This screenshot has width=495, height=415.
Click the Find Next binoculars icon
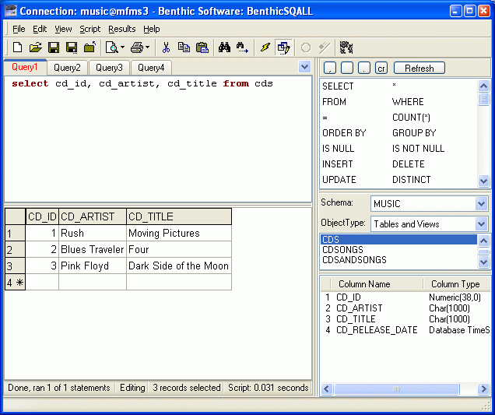(242, 47)
